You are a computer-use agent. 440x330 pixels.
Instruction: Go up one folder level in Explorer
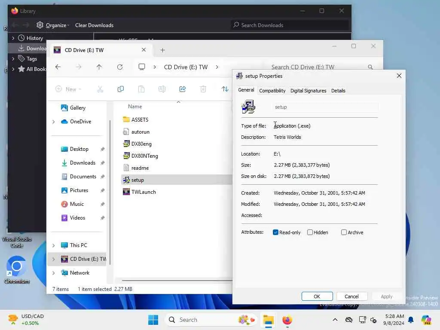[x=99, y=67]
